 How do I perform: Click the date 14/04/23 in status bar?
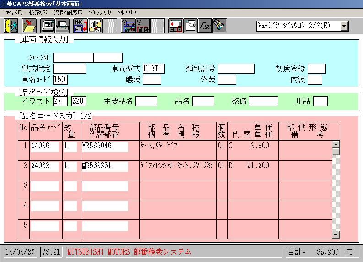point(20,252)
